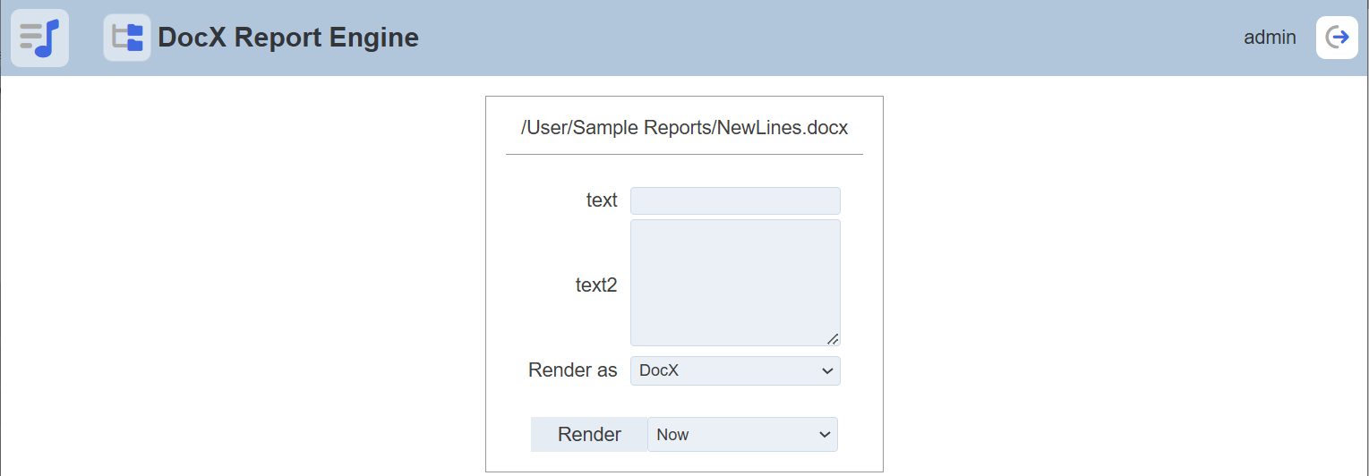Click the divider line under file path
Viewport: 1369px width, 476px height.
coord(684,155)
